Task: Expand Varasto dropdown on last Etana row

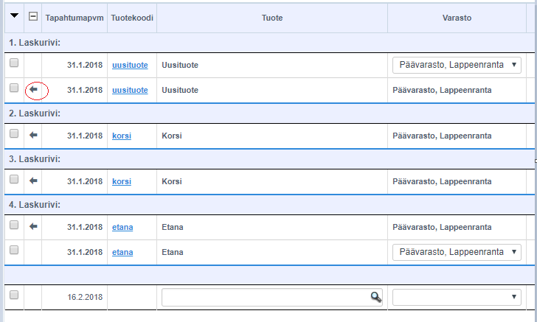Action: click(x=457, y=252)
